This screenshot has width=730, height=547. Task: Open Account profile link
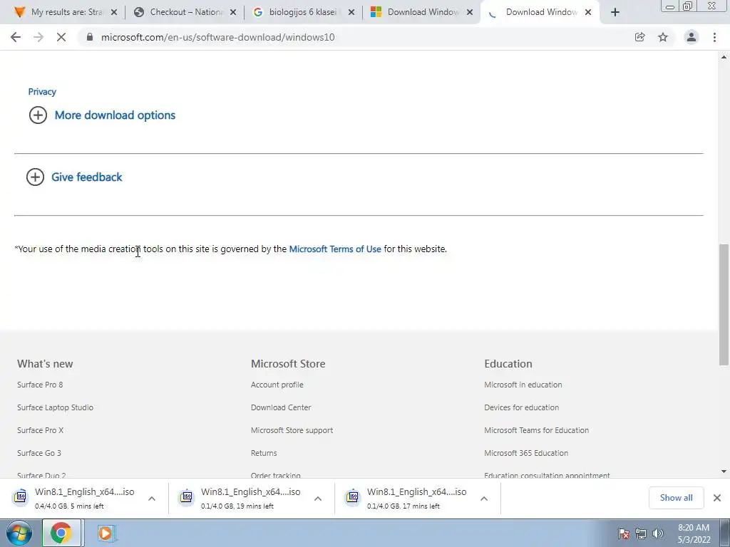[277, 385]
